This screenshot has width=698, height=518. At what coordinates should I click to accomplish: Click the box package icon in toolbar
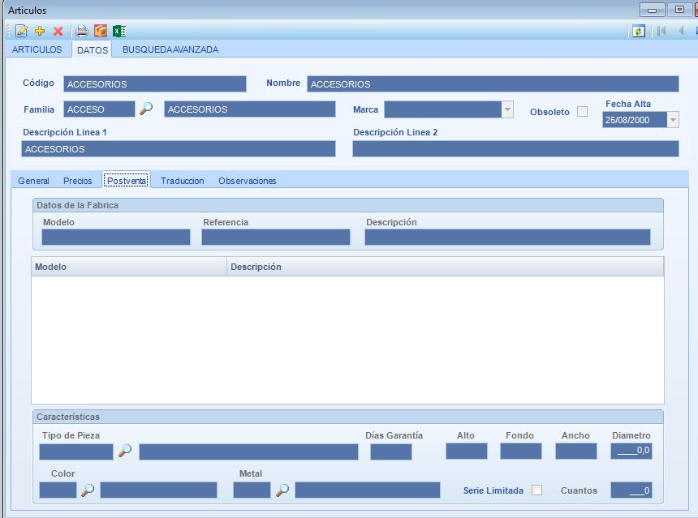(101, 31)
